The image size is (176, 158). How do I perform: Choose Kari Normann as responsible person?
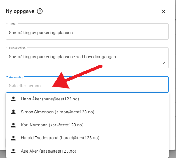coord(87,125)
